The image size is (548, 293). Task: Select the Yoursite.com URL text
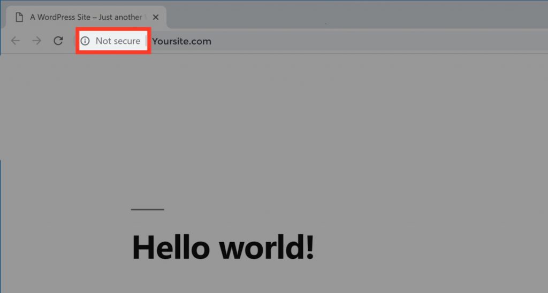click(x=182, y=41)
